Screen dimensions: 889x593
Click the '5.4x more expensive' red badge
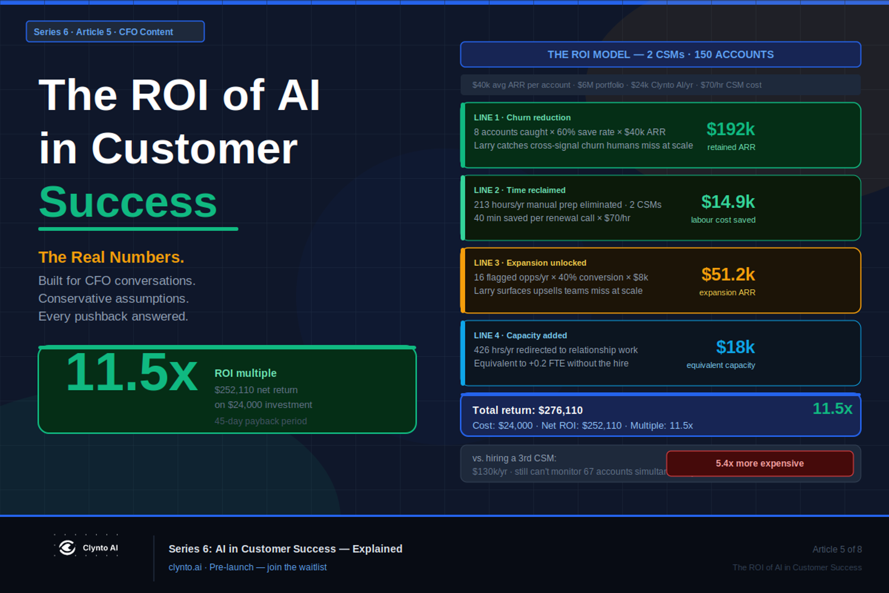[760, 464]
